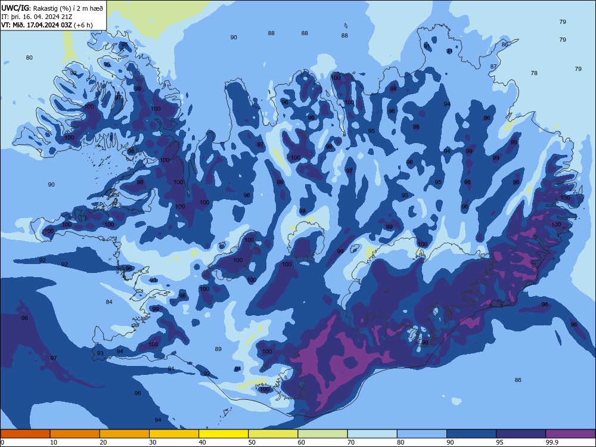
Task: Click the 80 value off the north-west coast
Action: (x=29, y=57)
